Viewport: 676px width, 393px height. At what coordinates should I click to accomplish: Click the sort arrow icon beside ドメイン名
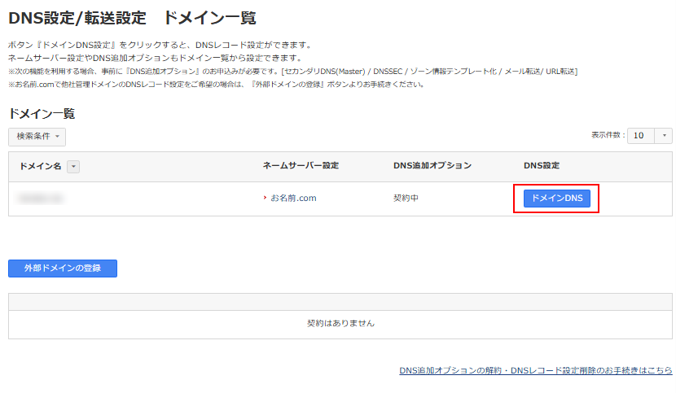[73, 167]
